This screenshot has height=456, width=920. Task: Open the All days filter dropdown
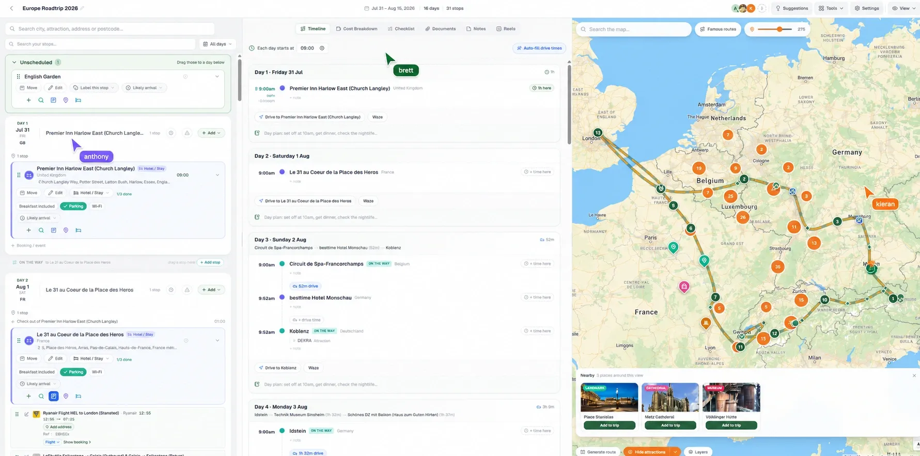coord(217,44)
